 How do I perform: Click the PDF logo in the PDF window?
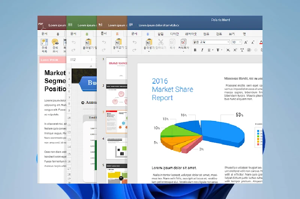point(41,25)
